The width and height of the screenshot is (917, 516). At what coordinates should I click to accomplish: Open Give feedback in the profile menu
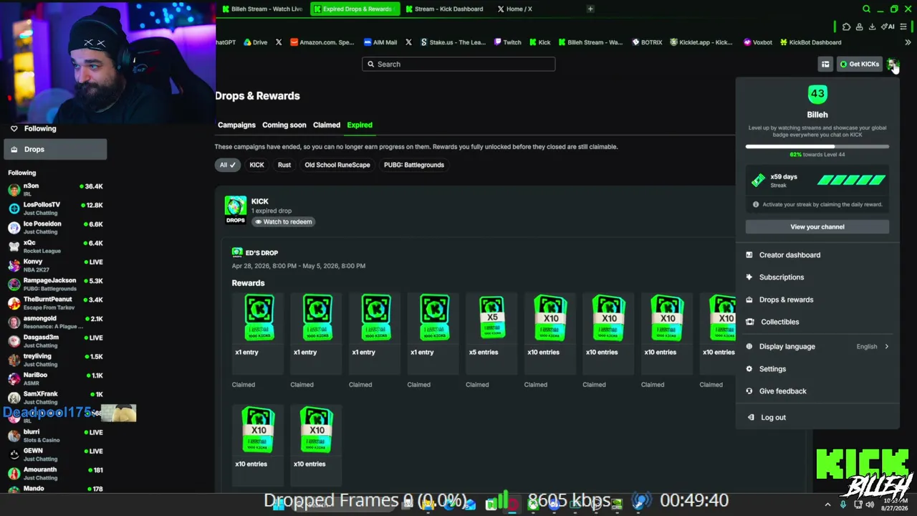pos(817,391)
